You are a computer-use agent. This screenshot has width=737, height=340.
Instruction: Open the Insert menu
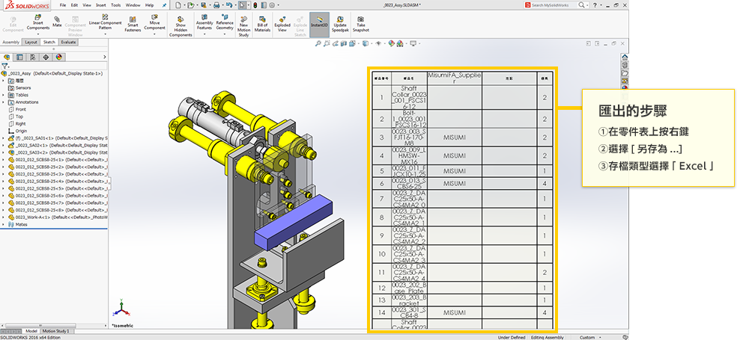[101, 4]
